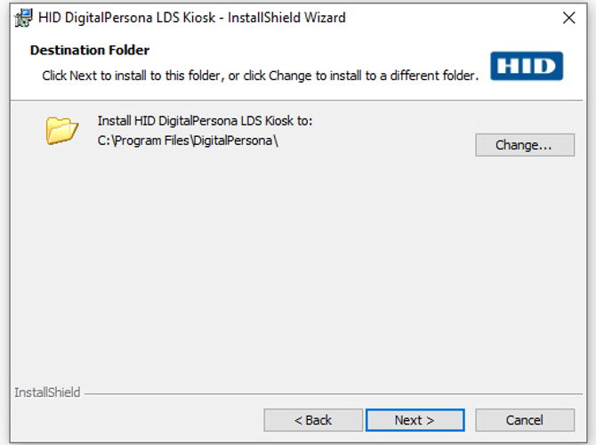Click the C:\Program Files\DigitalPersona\ path text
The width and height of the screenshot is (596, 445).
(189, 141)
